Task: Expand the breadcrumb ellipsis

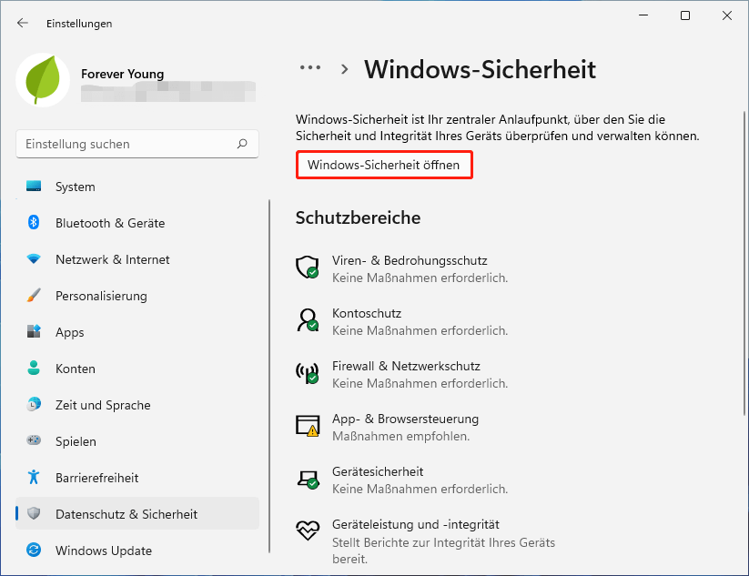Action: pyautogui.click(x=310, y=67)
